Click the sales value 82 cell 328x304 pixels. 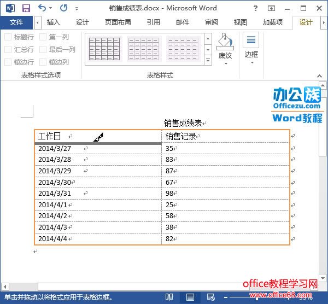(225, 239)
